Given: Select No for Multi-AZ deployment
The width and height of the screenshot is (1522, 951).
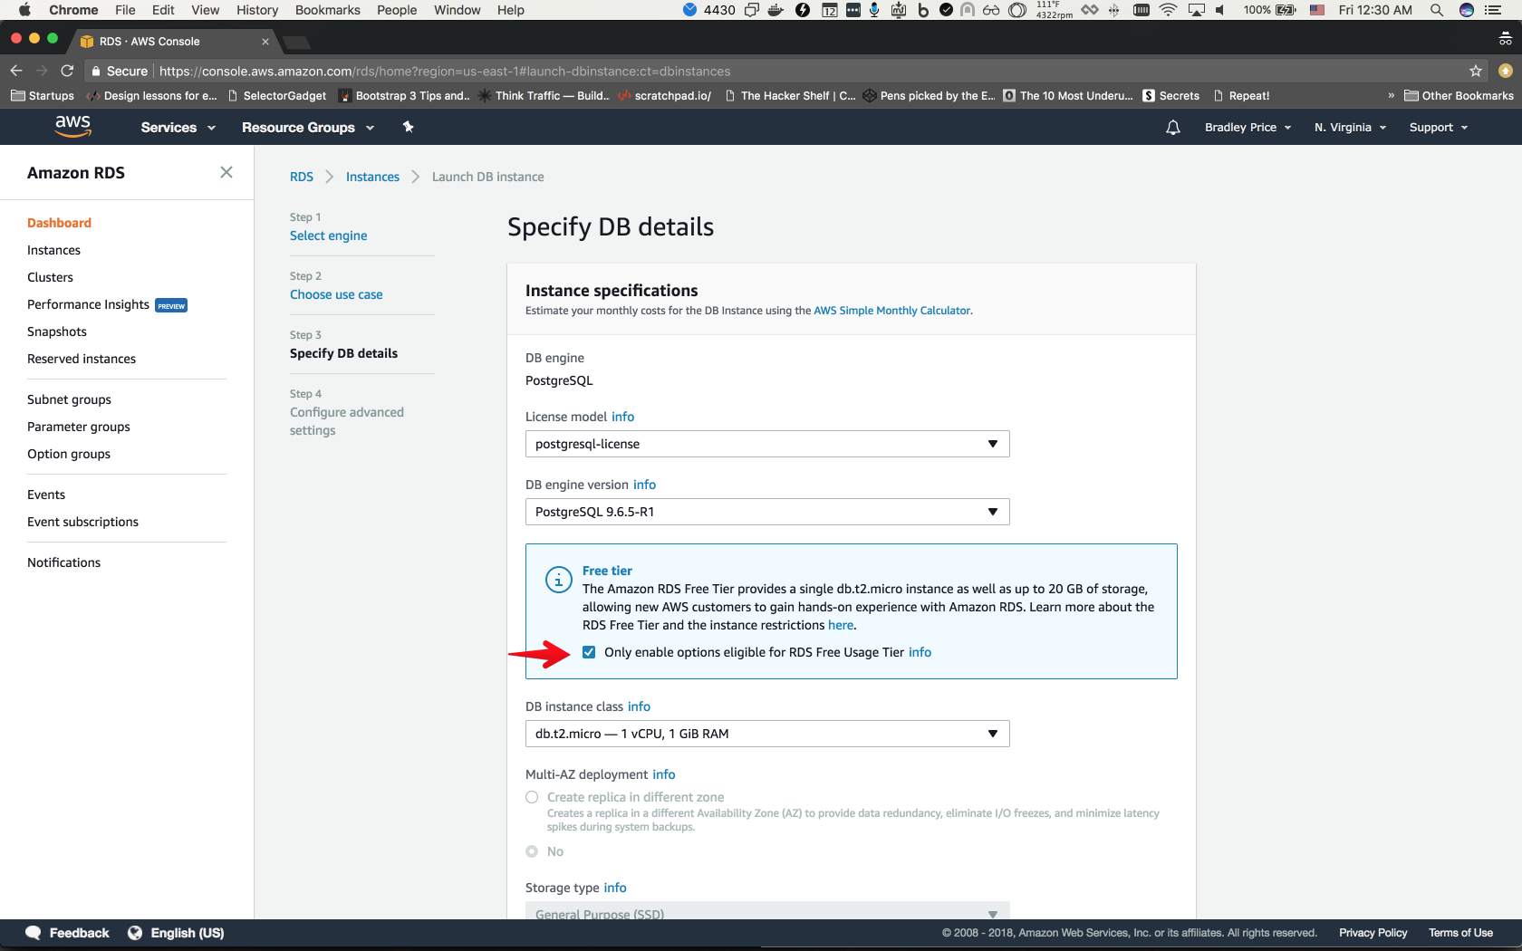Looking at the screenshot, I should point(532,851).
